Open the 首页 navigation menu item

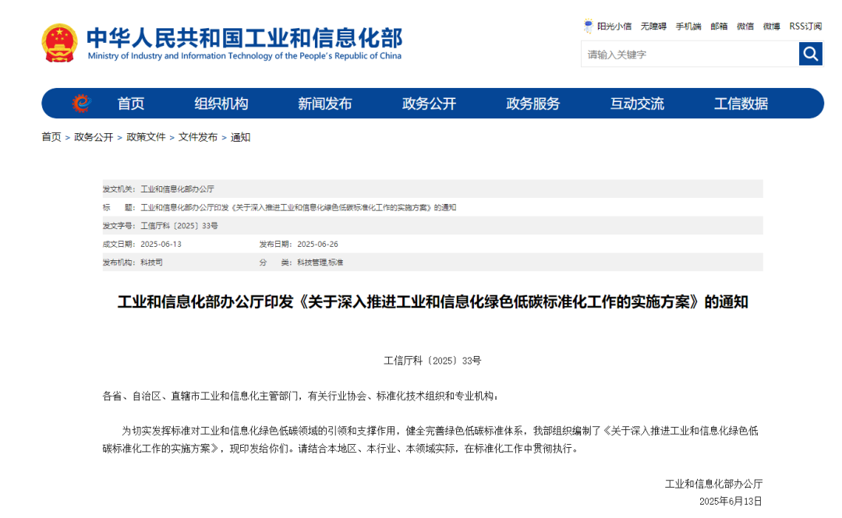131,104
